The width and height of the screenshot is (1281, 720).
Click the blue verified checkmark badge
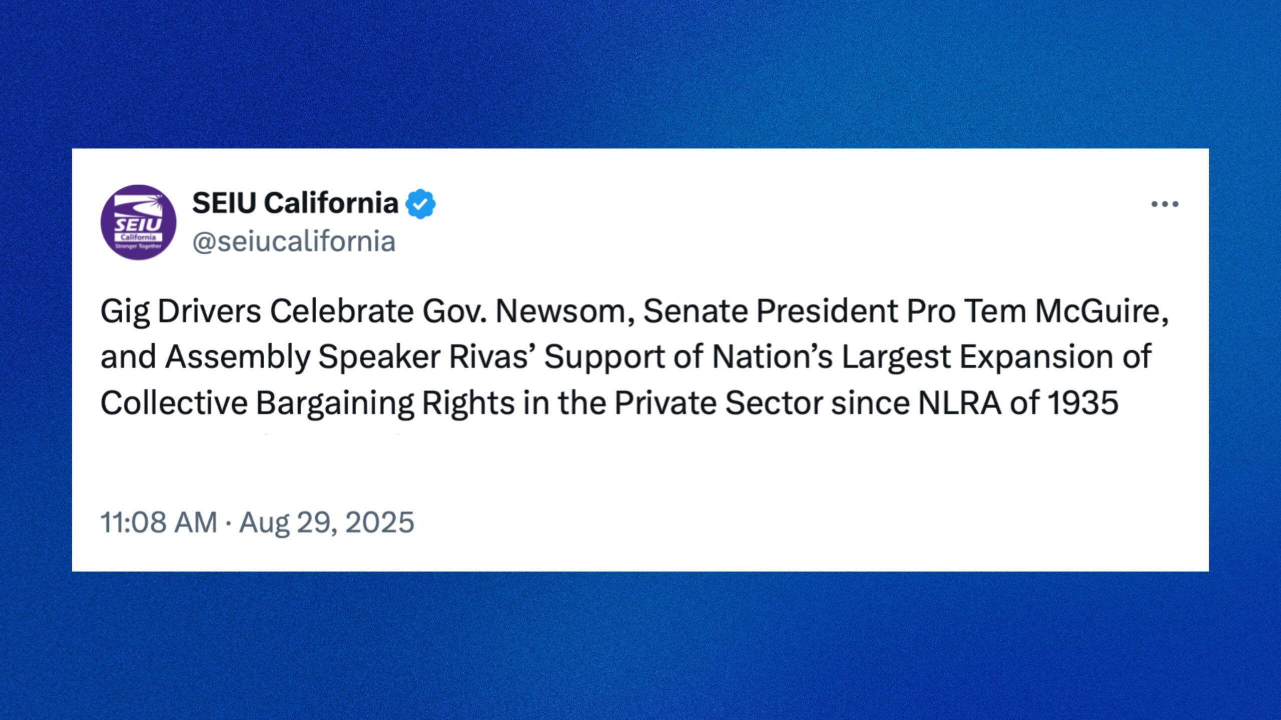[420, 203]
